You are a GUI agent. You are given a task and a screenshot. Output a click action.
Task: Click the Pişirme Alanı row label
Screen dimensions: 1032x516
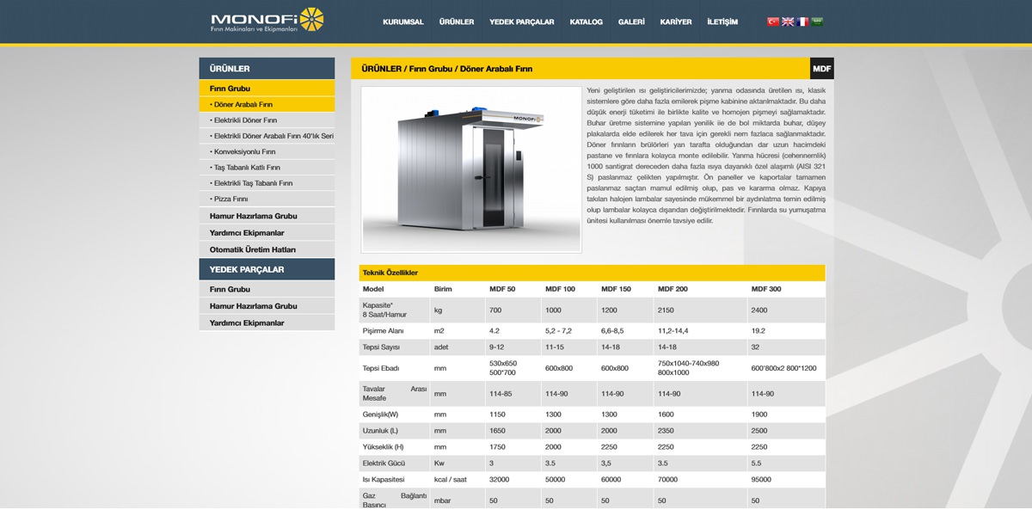pos(383,331)
